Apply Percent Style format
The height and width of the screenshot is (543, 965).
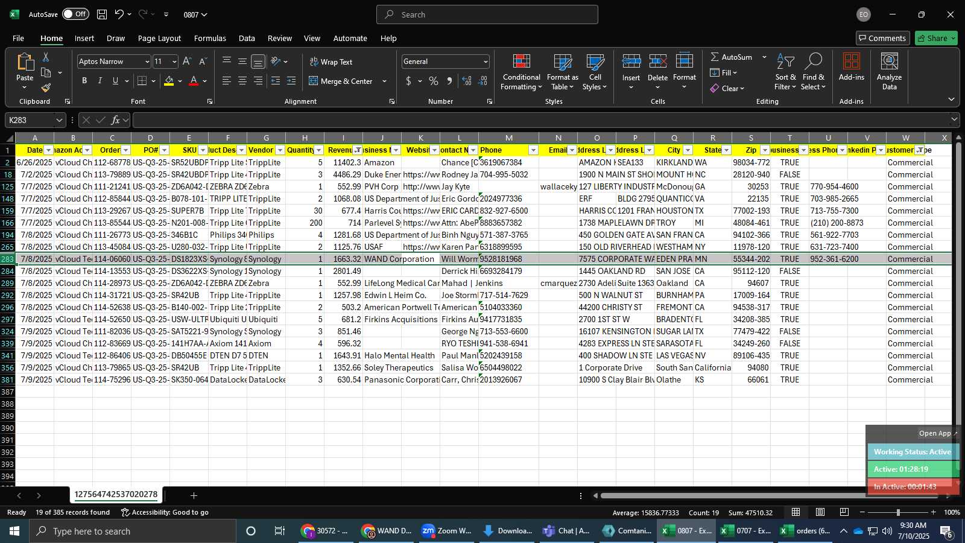tap(434, 81)
